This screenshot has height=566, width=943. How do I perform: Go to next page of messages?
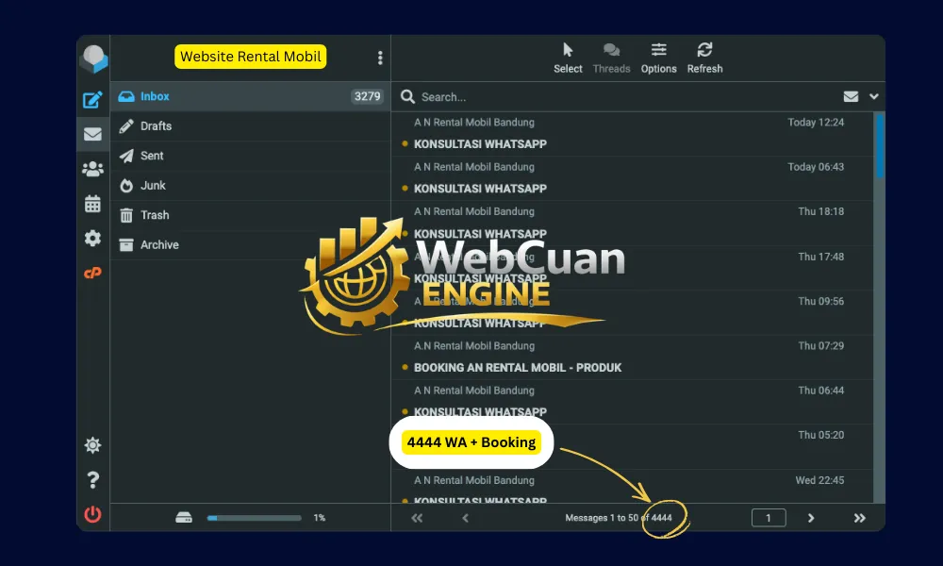[811, 518]
